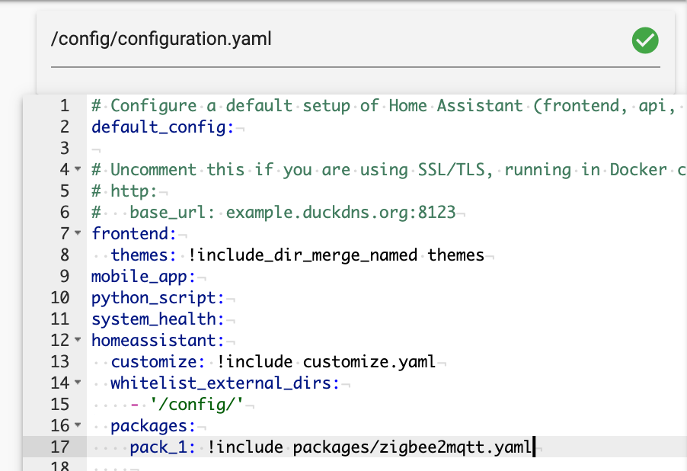Fold the packages section on line 16

point(78,425)
